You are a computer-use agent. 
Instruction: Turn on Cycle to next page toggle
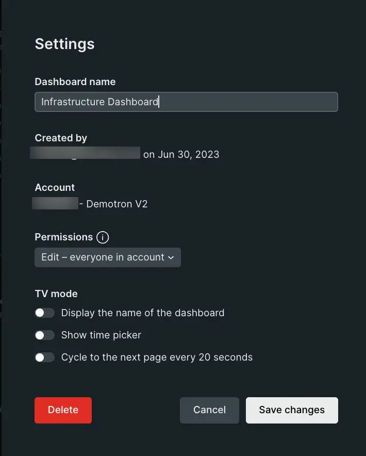tap(45, 357)
